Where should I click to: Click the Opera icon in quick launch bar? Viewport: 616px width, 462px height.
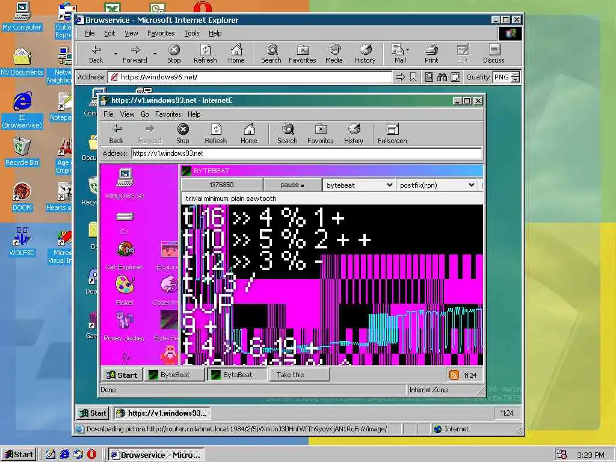pyautogui.click(x=91, y=455)
